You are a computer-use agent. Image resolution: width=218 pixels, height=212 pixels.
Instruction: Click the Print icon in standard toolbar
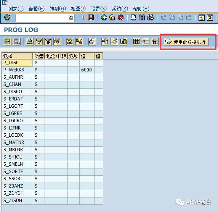click(133, 18)
